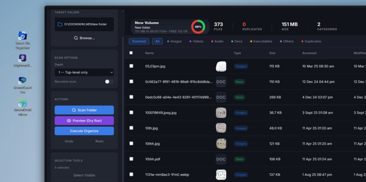366x182 pixels.
Task: Click DOC icon for 0edc5c68 file
Action: coord(221,97)
